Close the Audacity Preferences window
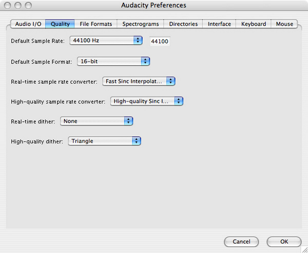The width and height of the screenshot is (308, 253). click(x=8, y=5)
